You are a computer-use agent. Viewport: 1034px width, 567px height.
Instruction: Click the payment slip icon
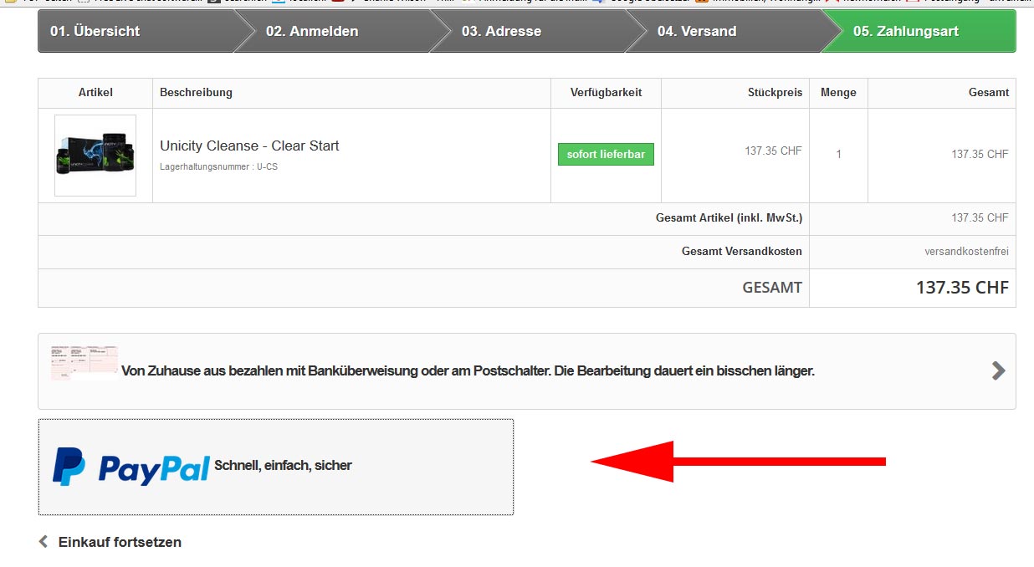(84, 363)
